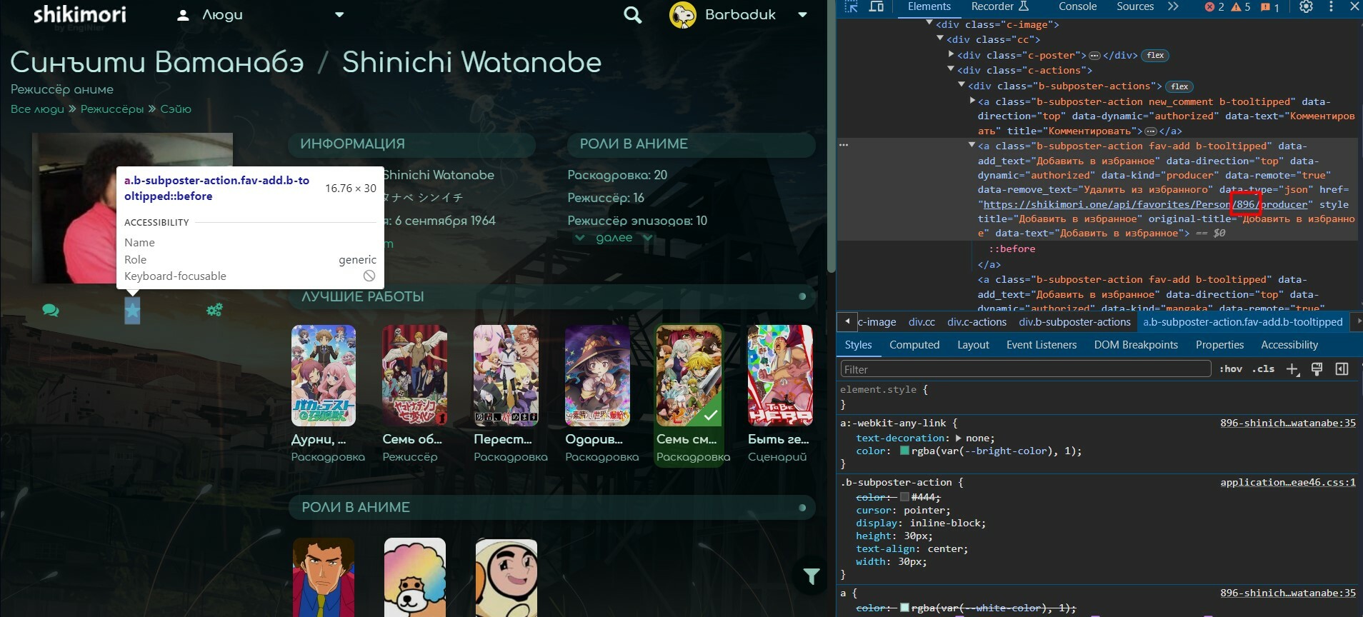Open the Accessibility tab
This screenshot has width=1363, height=617.
1289,344
